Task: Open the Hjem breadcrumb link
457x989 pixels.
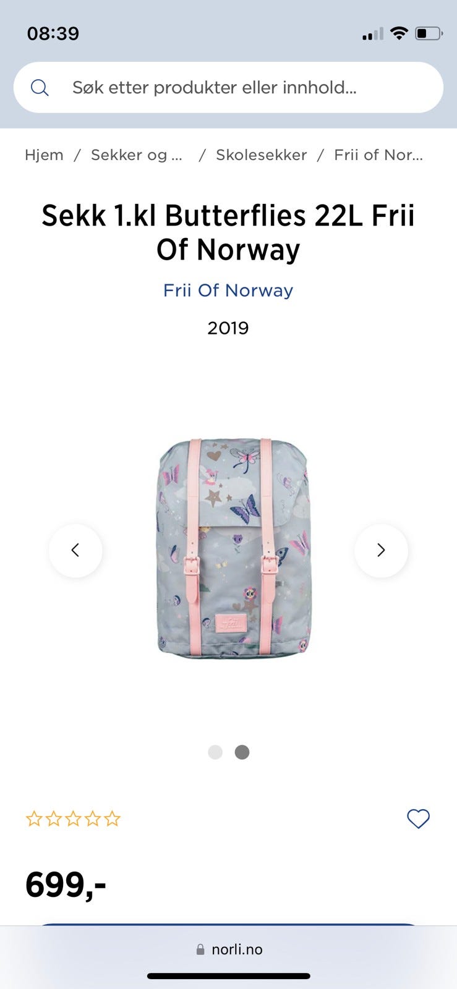Action: point(44,155)
